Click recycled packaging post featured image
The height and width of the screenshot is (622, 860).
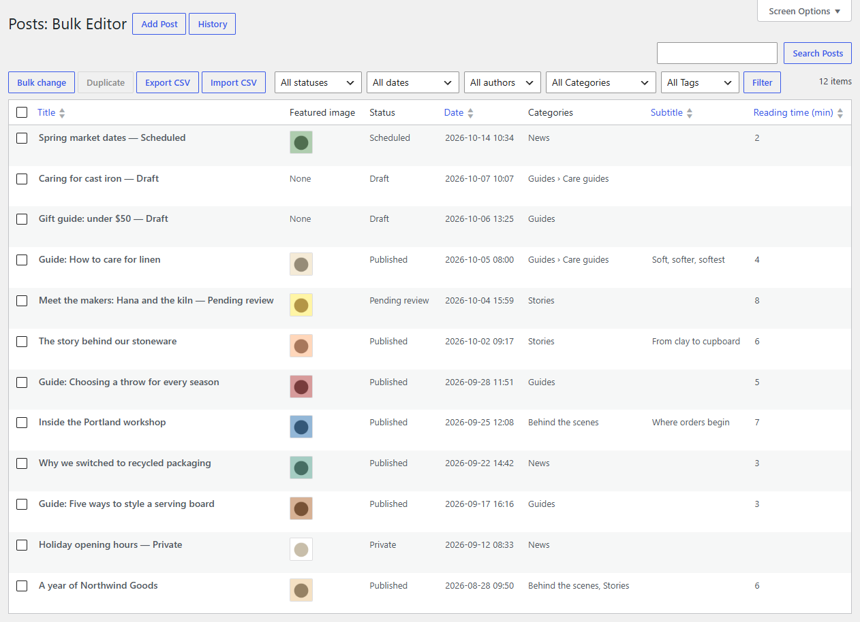[301, 468]
